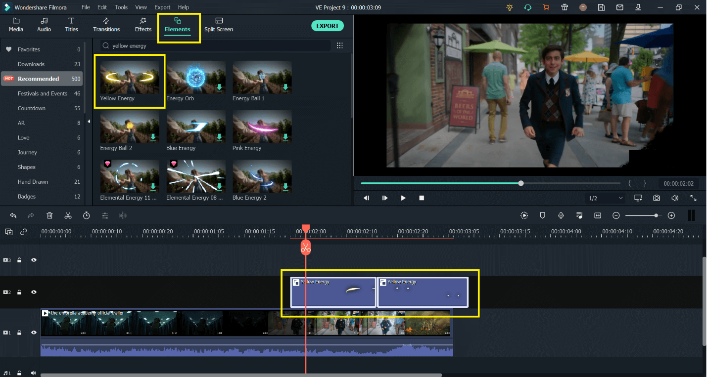Hide video track 3 with the eye icon
The width and height of the screenshot is (707, 377).
point(34,260)
